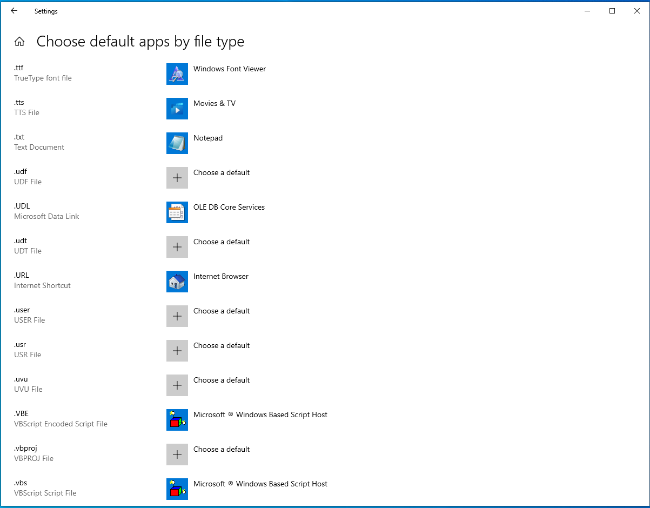Select the Text Document description
This screenshot has width=650, height=508.
[39, 147]
